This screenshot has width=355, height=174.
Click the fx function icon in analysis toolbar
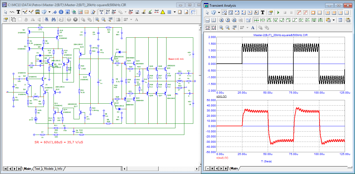[x=256, y=13]
